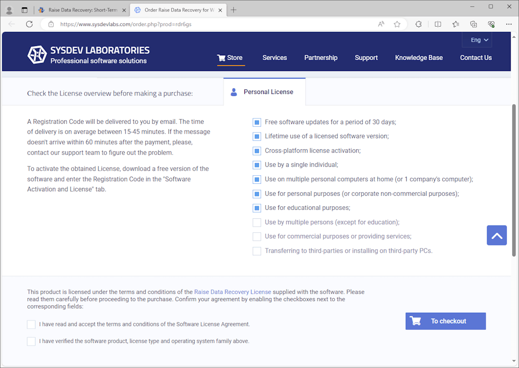Click the To checkout button
Image resolution: width=519 pixels, height=368 pixels.
pyautogui.click(x=445, y=321)
